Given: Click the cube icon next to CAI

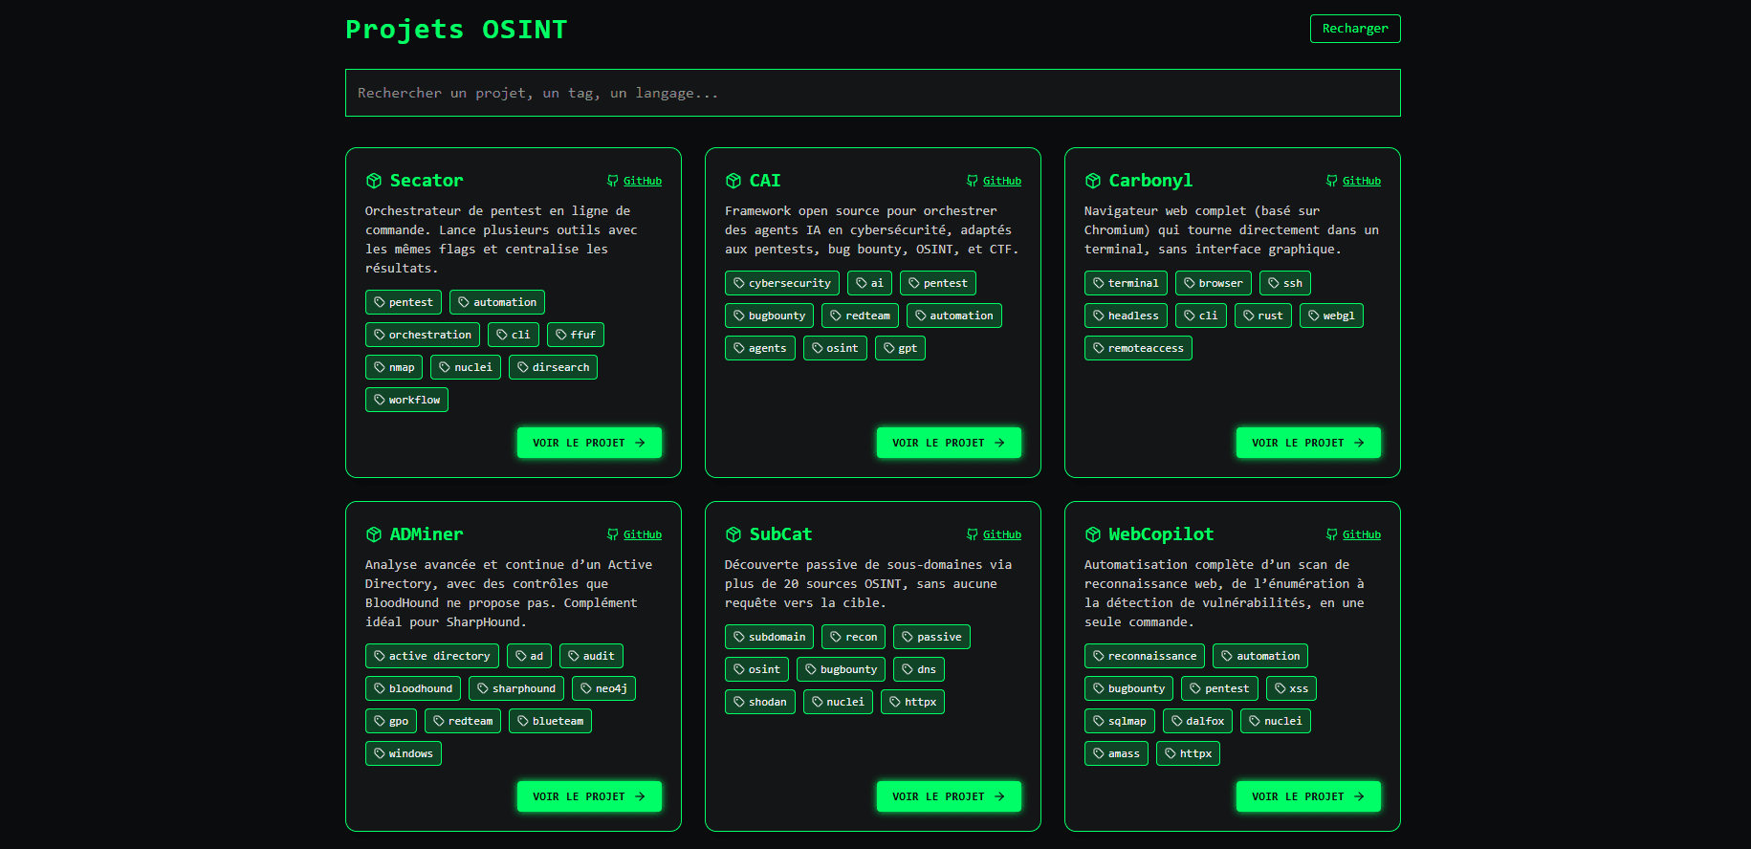Looking at the screenshot, I should 733,181.
